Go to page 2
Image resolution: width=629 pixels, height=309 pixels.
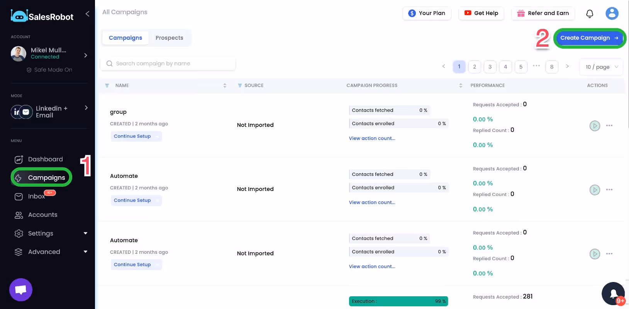(475, 67)
